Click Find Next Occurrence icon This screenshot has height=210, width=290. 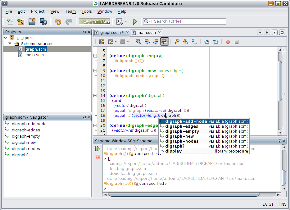tap(156, 42)
